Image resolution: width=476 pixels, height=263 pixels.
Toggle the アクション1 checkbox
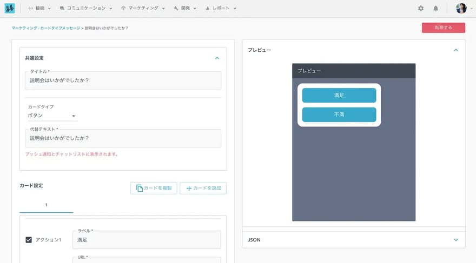[x=29, y=240]
